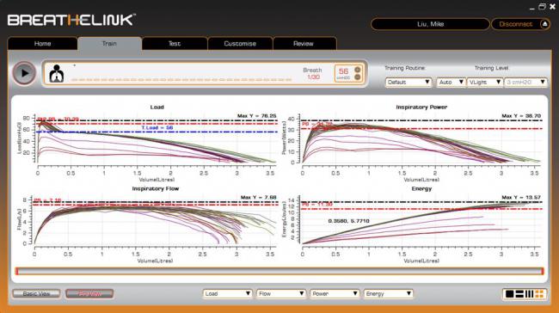Open the Default training routine dropdown
559x313 pixels.
coord(408,83)
